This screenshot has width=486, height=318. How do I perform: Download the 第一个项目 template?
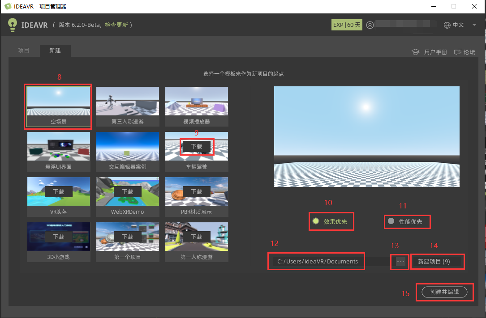(127, 237)
